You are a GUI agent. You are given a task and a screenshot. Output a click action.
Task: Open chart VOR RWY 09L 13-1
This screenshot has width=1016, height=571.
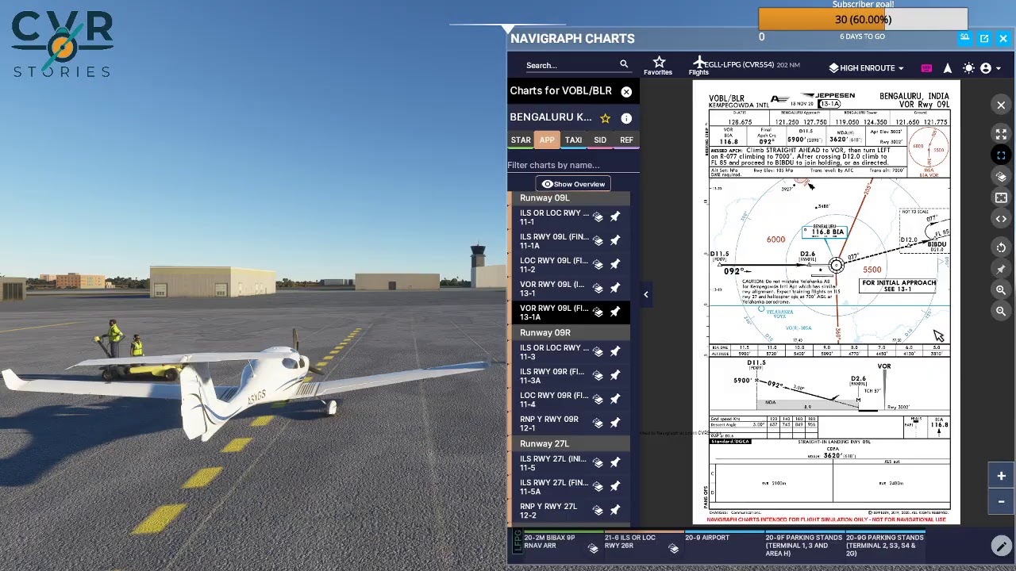(x=554, y=289)
